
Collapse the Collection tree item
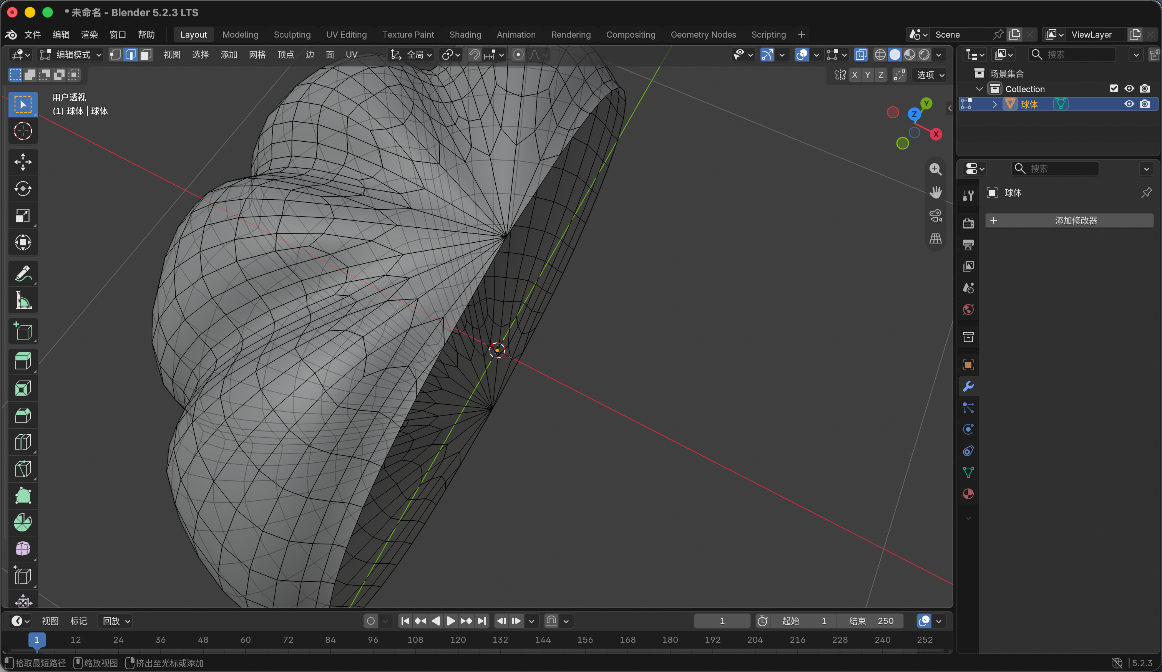(x=979, y=88)
